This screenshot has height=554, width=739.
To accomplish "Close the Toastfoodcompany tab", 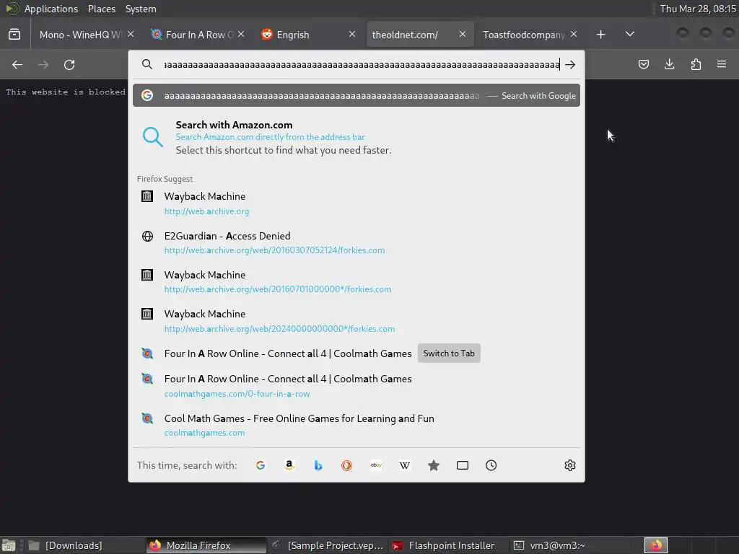I will click(x=574, y=35).
